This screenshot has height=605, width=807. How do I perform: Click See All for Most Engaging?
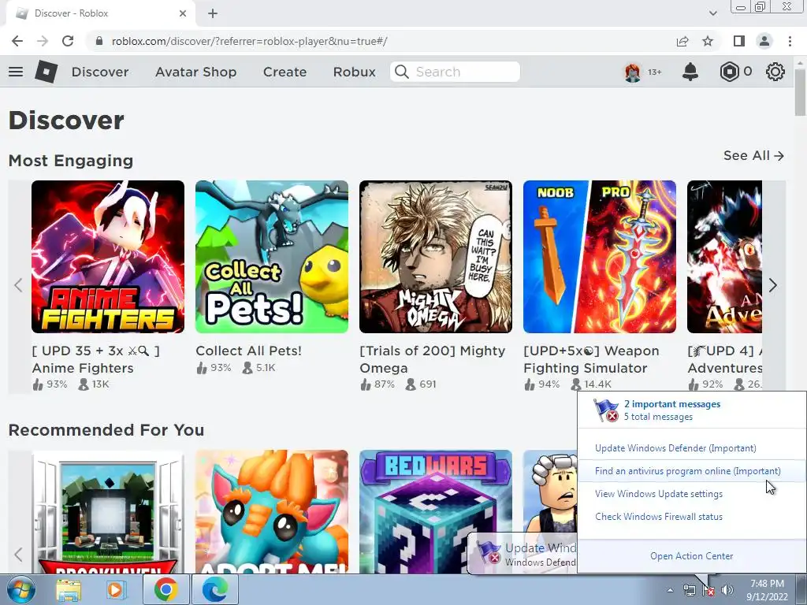(x=753, y=155)
